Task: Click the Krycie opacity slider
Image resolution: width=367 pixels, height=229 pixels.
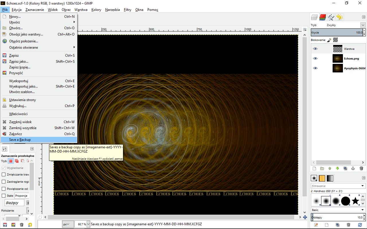Action: pos(335,33)
